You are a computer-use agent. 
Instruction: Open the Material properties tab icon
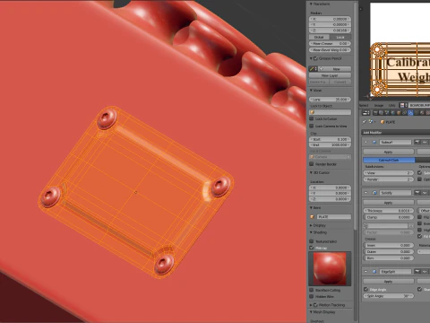[422, 113]
